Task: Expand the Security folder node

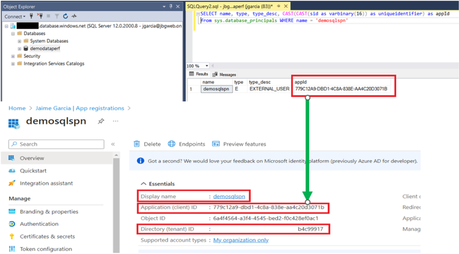Action: pos(13,56)
